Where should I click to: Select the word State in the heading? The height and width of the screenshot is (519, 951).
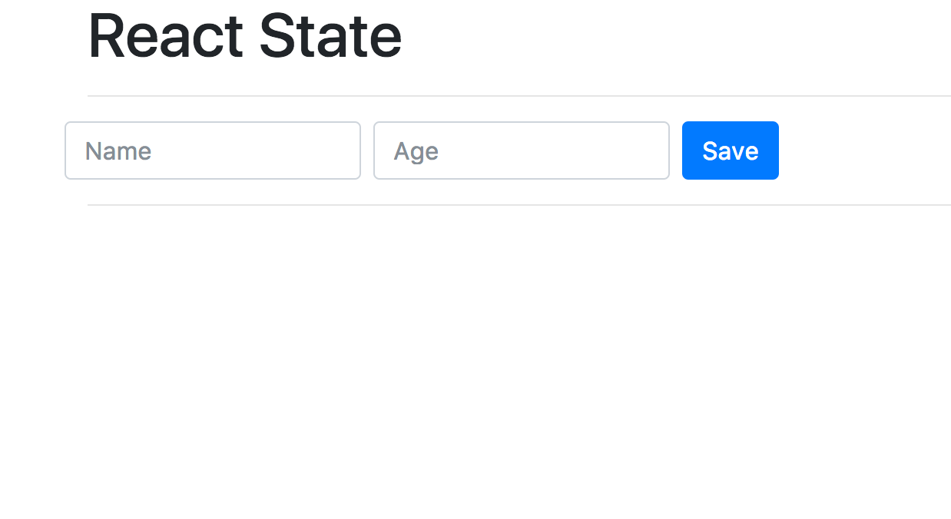coord(330,36)
